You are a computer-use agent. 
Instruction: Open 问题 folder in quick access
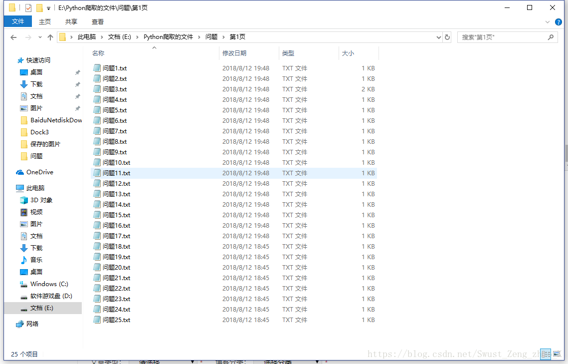point(36,156)
